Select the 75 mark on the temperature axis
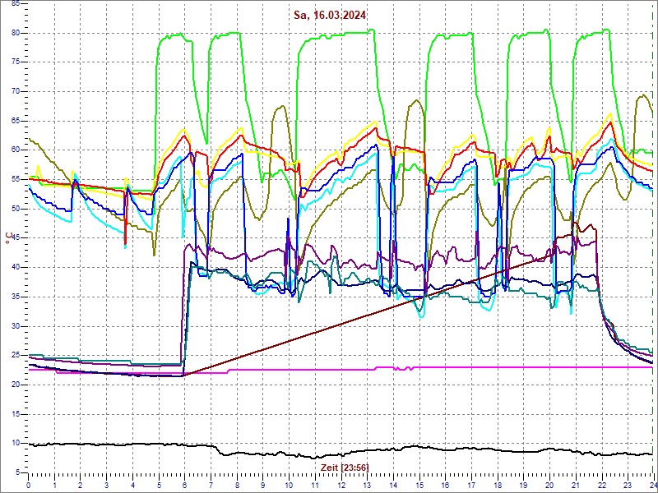 [x=15, y=62]
